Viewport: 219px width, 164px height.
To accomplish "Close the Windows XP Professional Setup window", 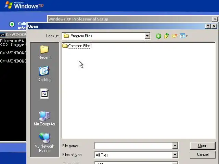I will click(x=215, y=19).
